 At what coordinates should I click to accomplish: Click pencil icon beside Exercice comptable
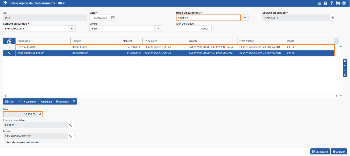(70, 125)
